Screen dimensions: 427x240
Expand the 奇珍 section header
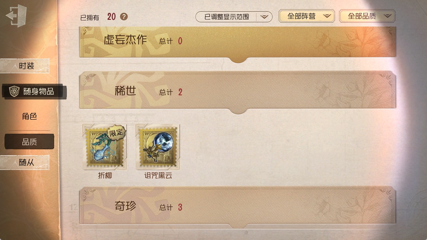[238, 207]
